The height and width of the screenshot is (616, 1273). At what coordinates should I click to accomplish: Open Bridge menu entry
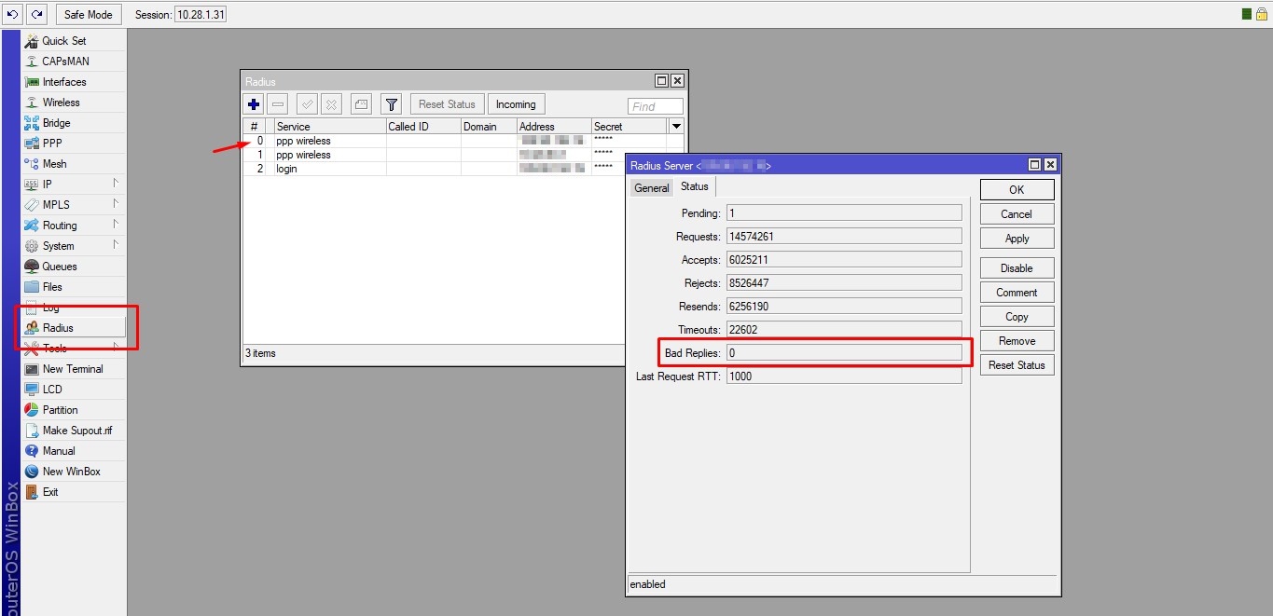pyautogui.click(x=56, y=123)
